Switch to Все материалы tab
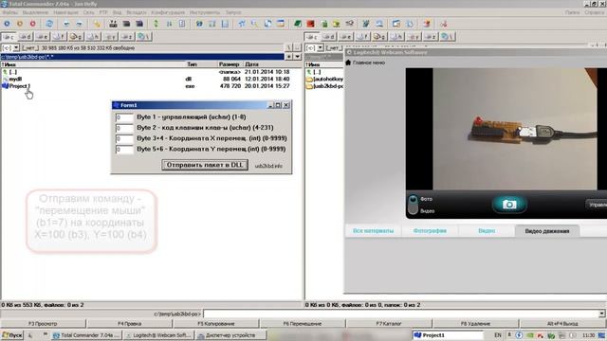 373,231
